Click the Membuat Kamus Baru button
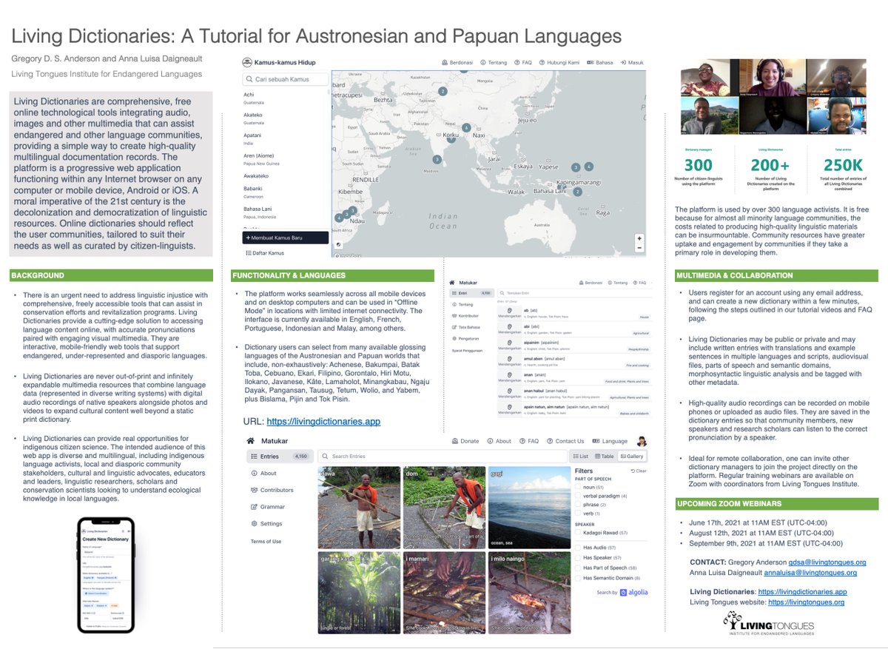Image resolution: width=888 pixels, height=666 pixels. (x=286, y=238)
